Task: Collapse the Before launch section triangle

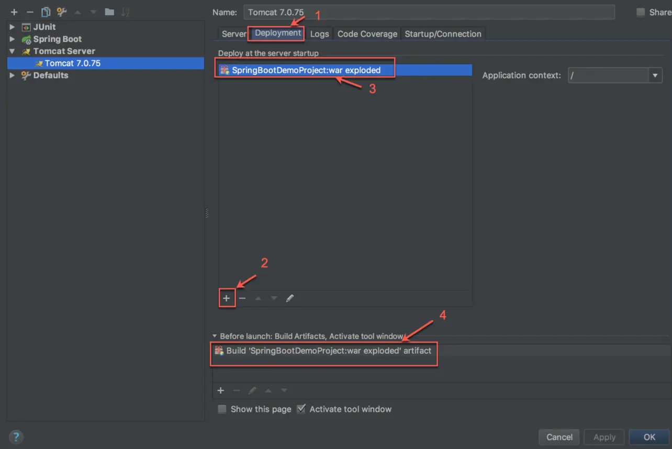Action: pos(215,336)
